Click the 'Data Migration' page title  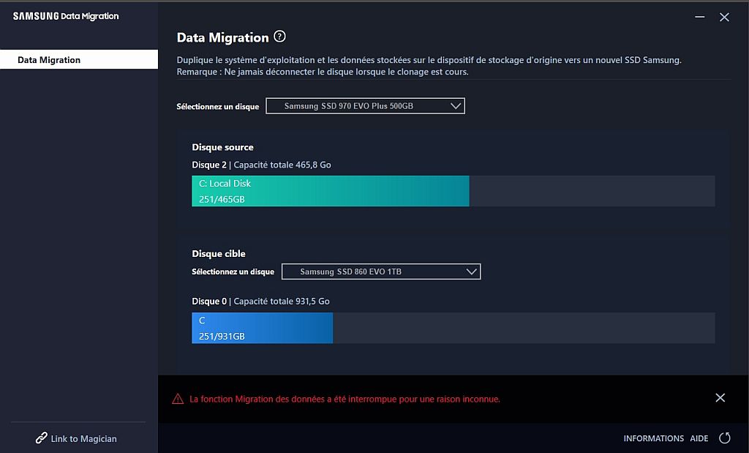[x=222, y=37]
